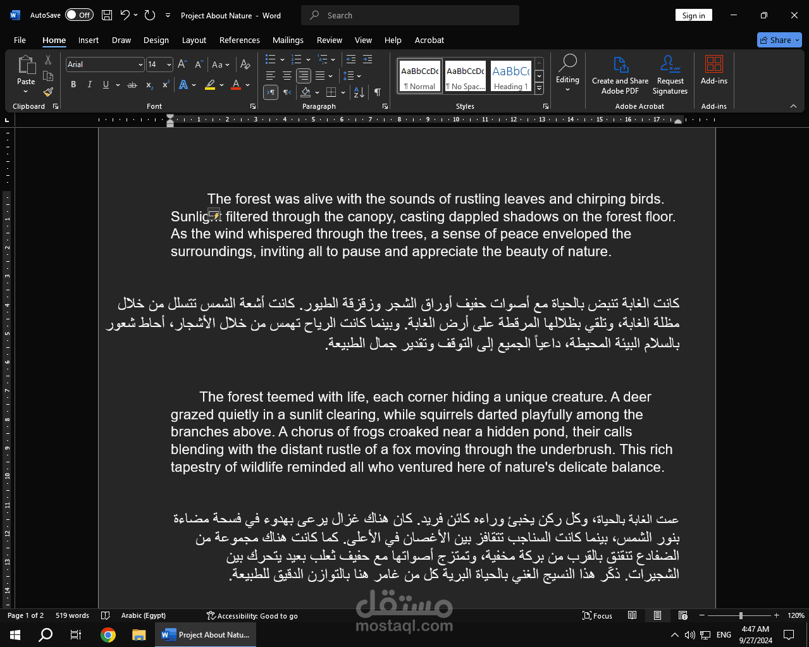
Task: Click the Share button
Action: [x=779, y=40]
